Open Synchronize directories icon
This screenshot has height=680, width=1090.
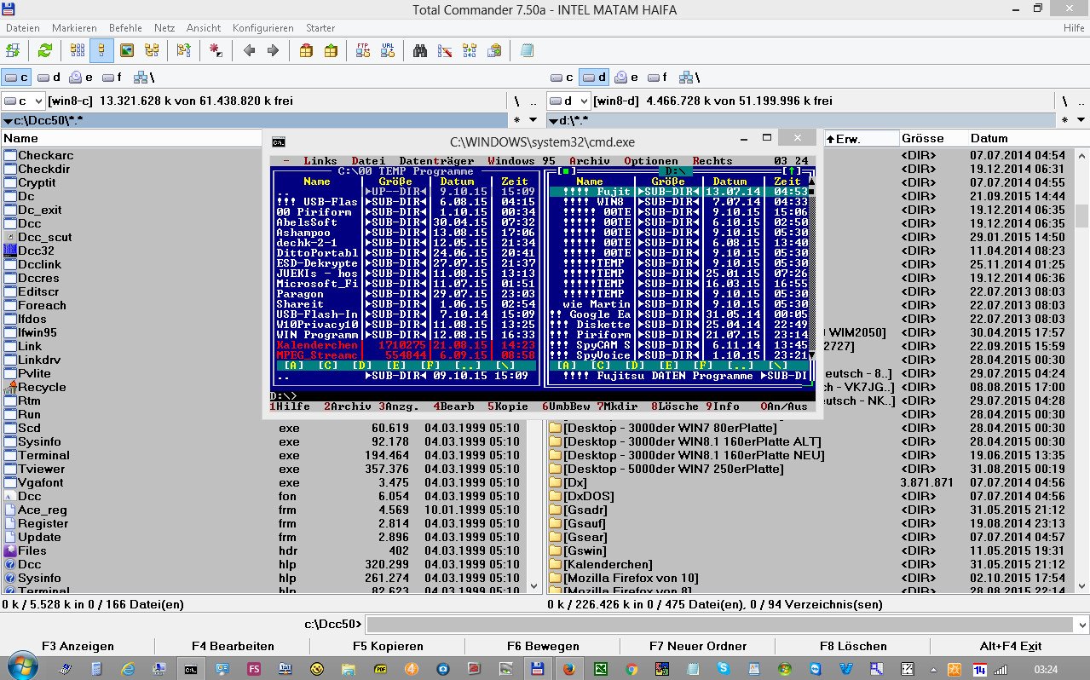469,50
